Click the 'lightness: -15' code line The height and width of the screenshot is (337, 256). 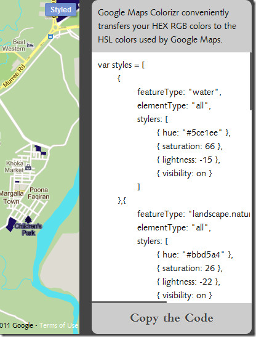point(188,160)
